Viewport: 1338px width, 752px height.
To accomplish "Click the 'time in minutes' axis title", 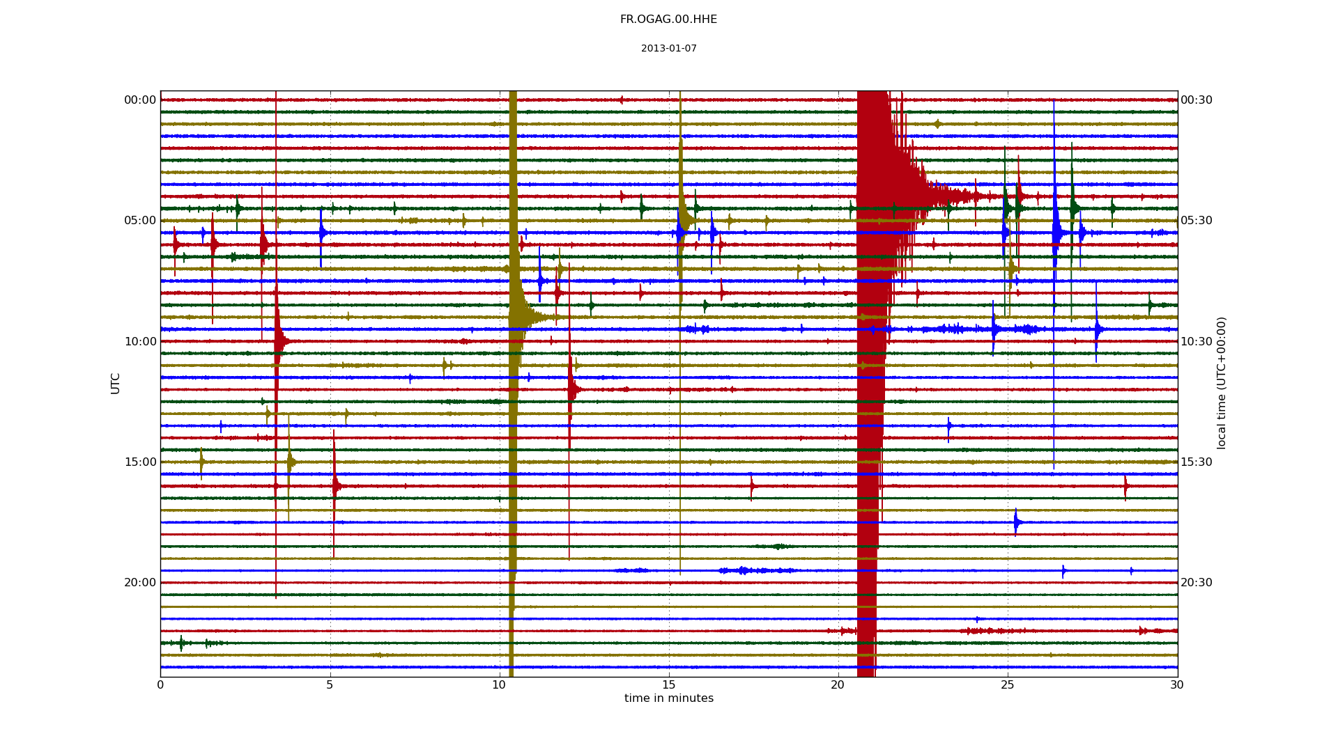I will click(668, 698).
